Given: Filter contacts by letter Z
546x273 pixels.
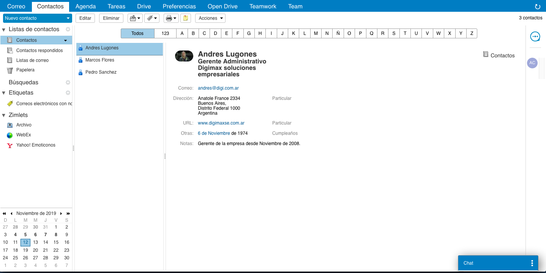Looking at the screenshot, I should pos(472,33).
